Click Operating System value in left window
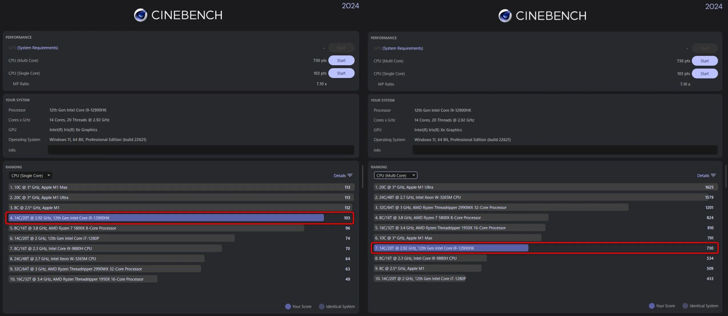This screenshot has width=728, height=316. coord(98,140)
